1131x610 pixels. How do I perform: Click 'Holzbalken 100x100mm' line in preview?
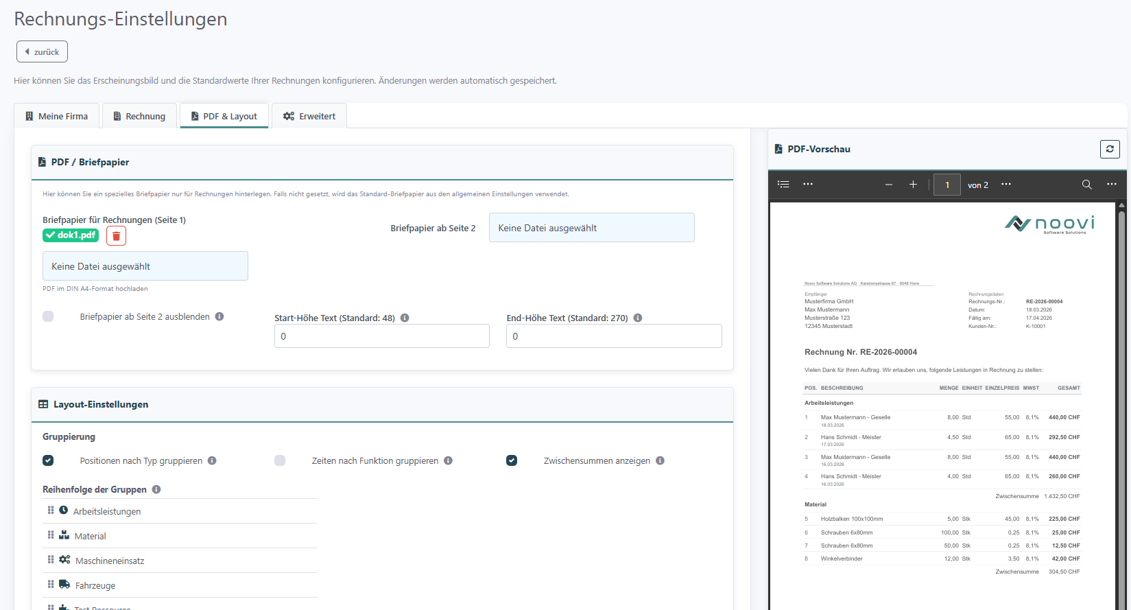point(852,519)
